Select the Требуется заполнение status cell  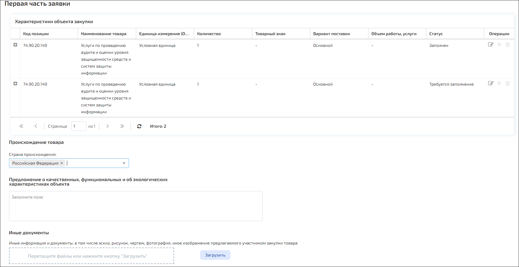click(x=451, y=84)
